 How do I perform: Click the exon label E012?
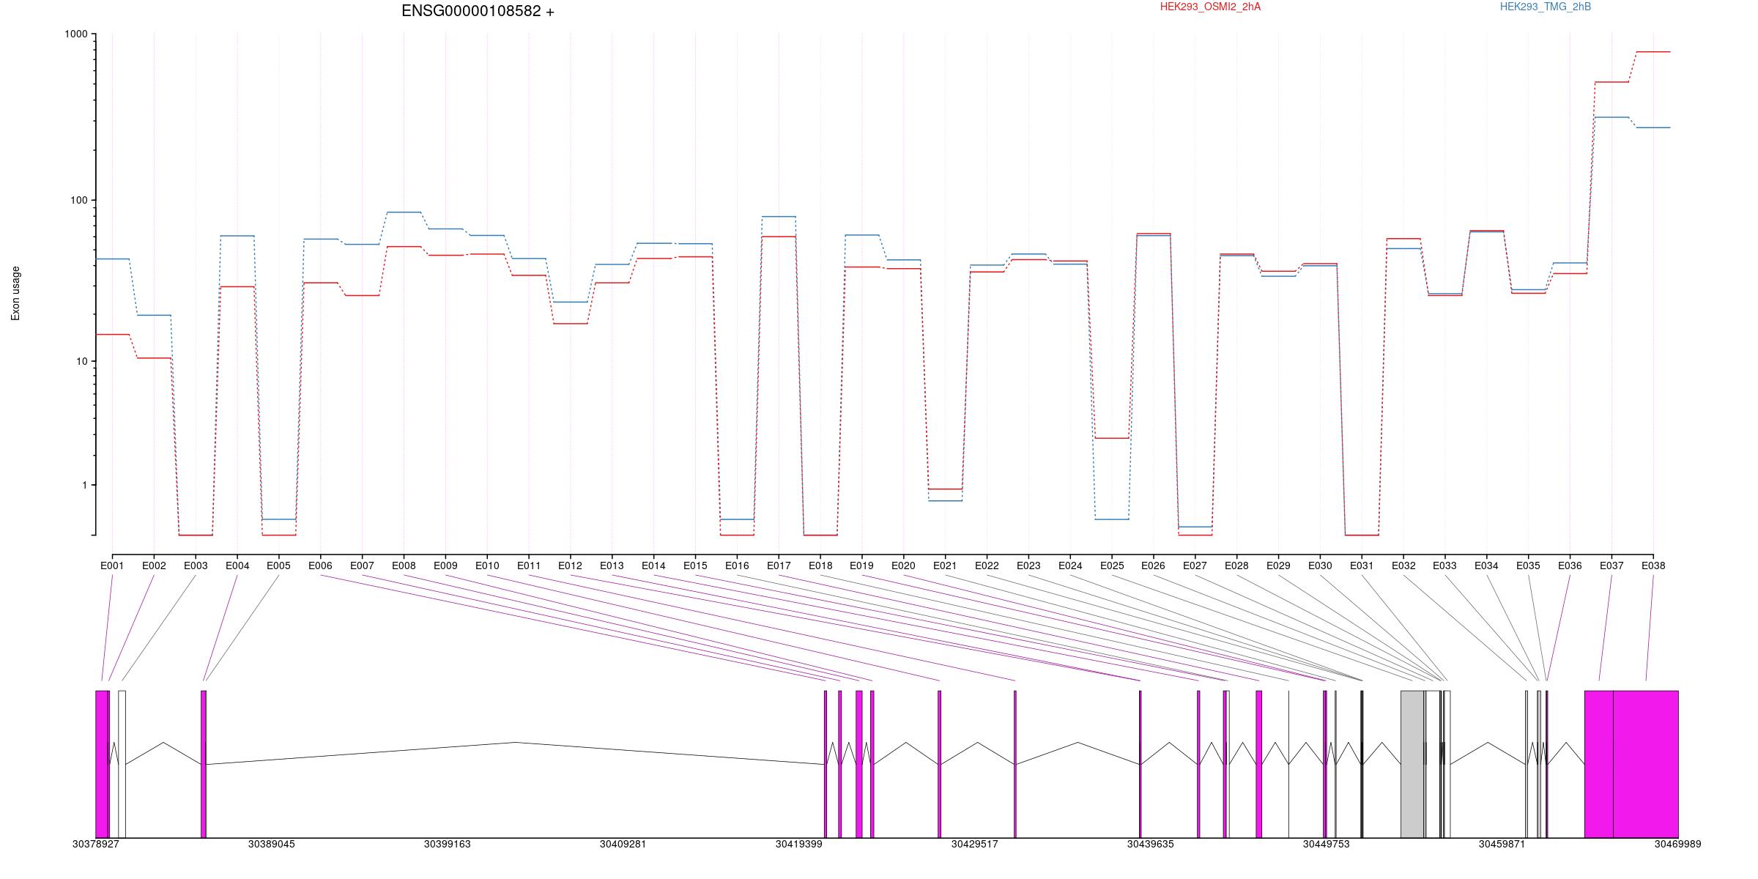(570, 565)
